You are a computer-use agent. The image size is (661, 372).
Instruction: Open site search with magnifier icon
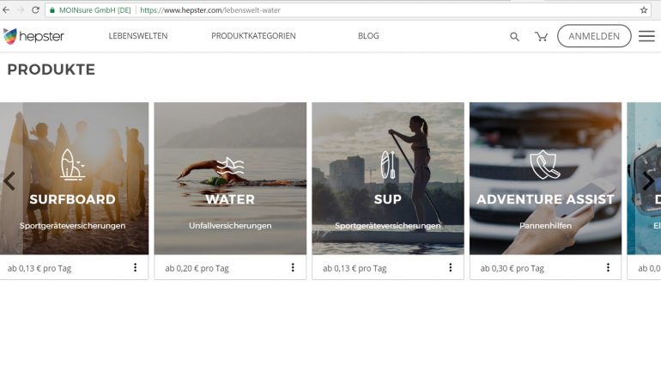(514, 37)
